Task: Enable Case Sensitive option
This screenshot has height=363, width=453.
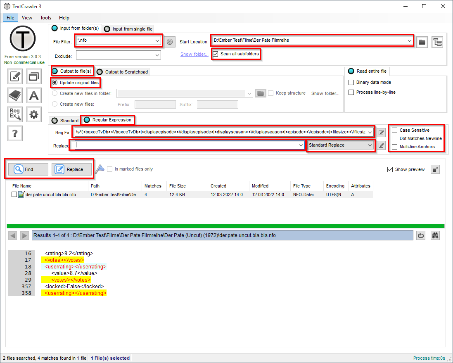Action: [x=394, y=130]
